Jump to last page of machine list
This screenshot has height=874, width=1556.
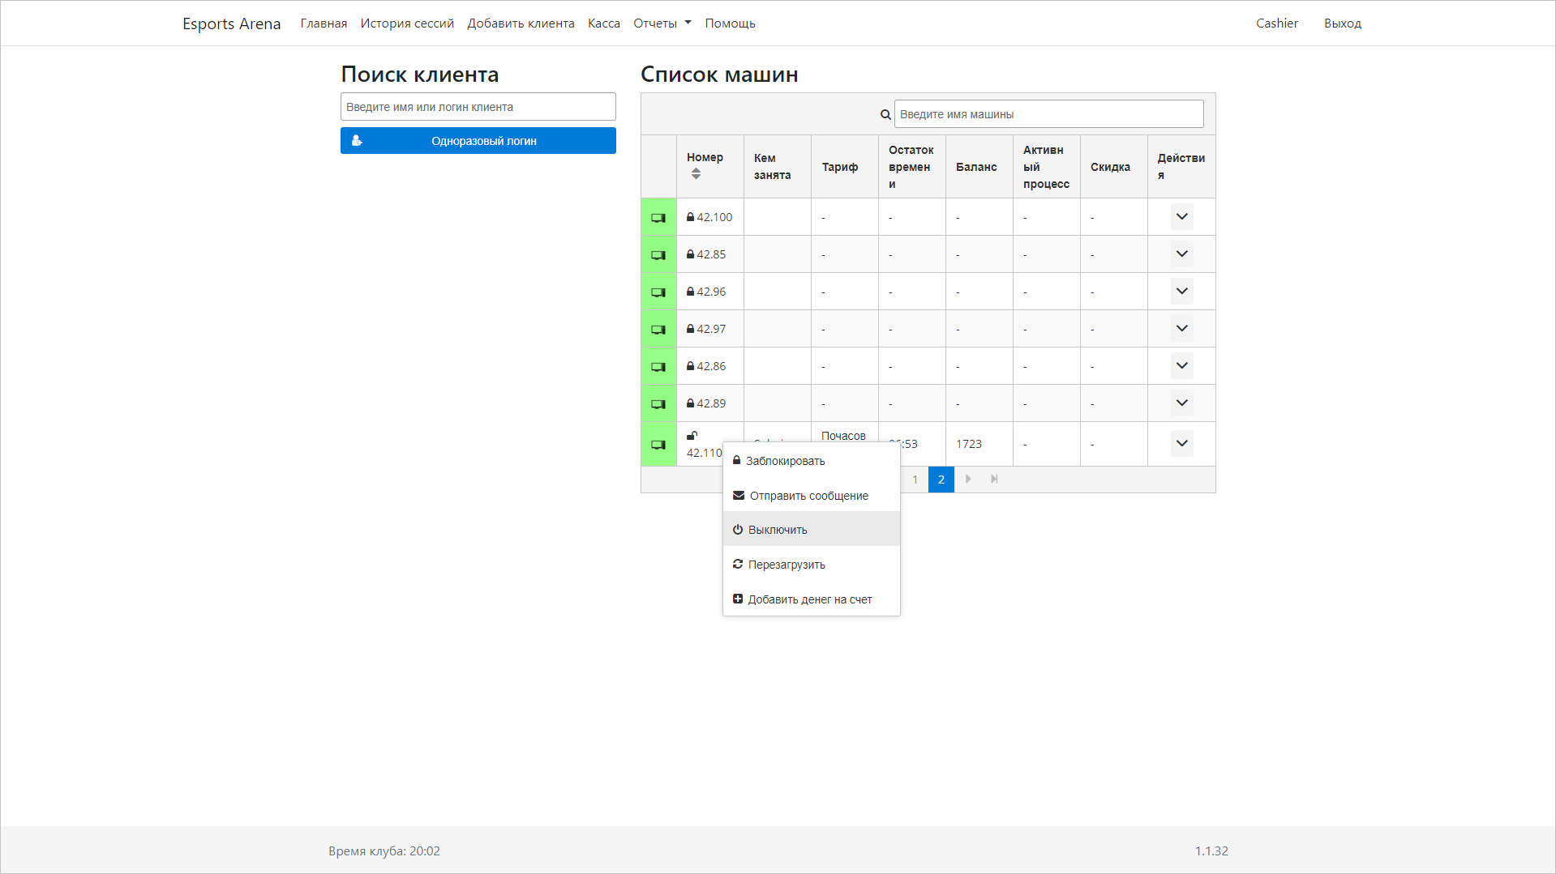[994, 480]
